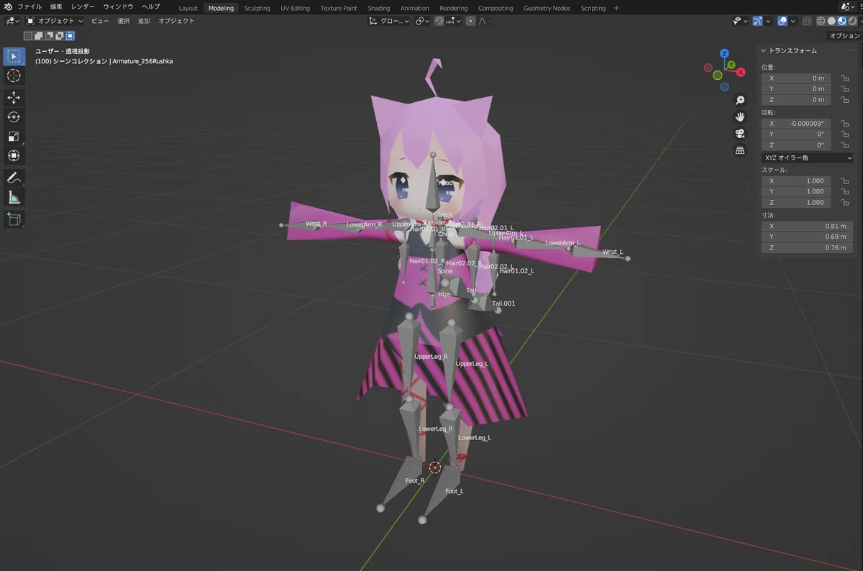Unlock the X location lock icon

click(x=846, y=78)
